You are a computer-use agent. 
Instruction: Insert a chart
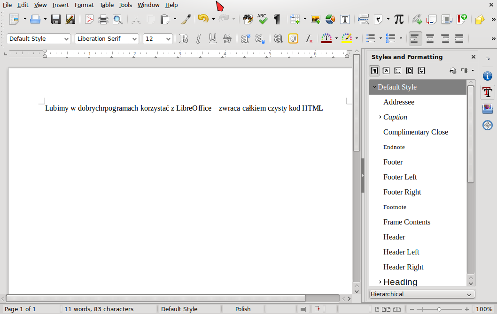(x=330, y=19)
